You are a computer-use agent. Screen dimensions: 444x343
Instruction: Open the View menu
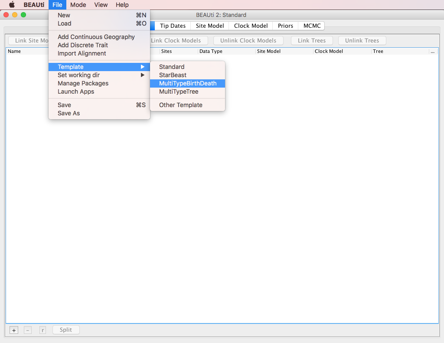tap(101, 5)
